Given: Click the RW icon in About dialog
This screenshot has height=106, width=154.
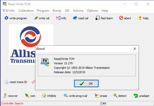Looking at the screenshot, I should (45, 62).
